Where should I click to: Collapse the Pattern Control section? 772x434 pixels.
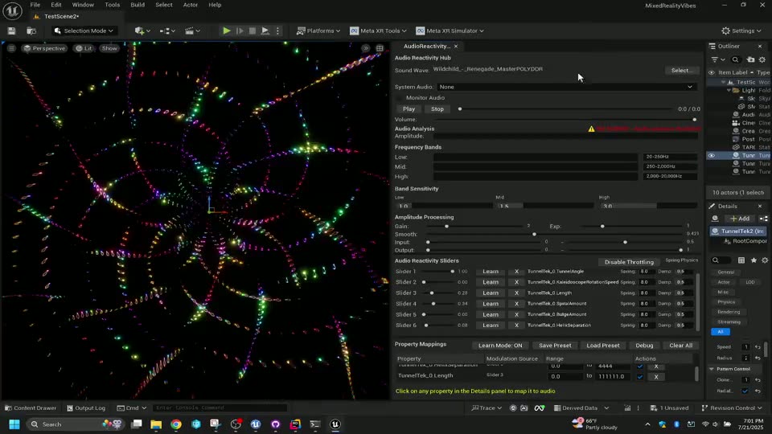[x=712, y=369]
